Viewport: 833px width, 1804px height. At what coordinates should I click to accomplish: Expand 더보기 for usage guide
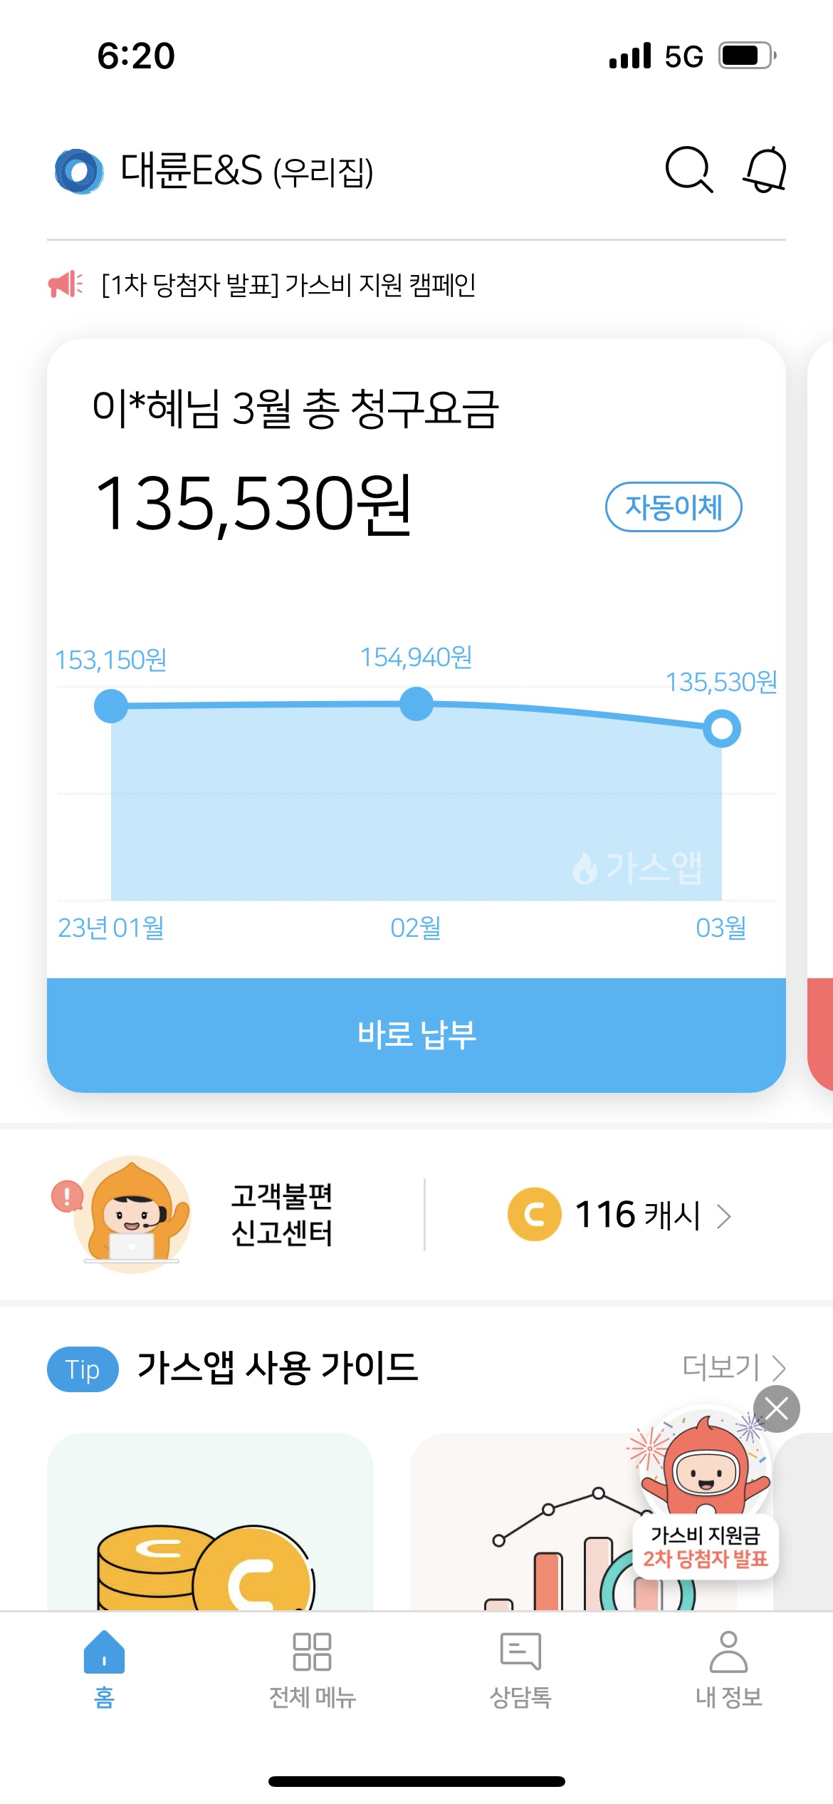click(733, 1367)
